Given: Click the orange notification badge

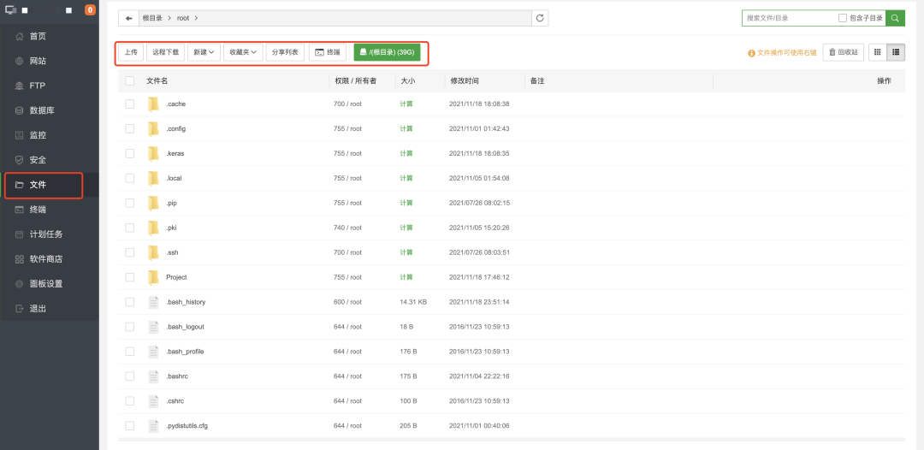Looking at the screenshot, I should coord(90,10).
